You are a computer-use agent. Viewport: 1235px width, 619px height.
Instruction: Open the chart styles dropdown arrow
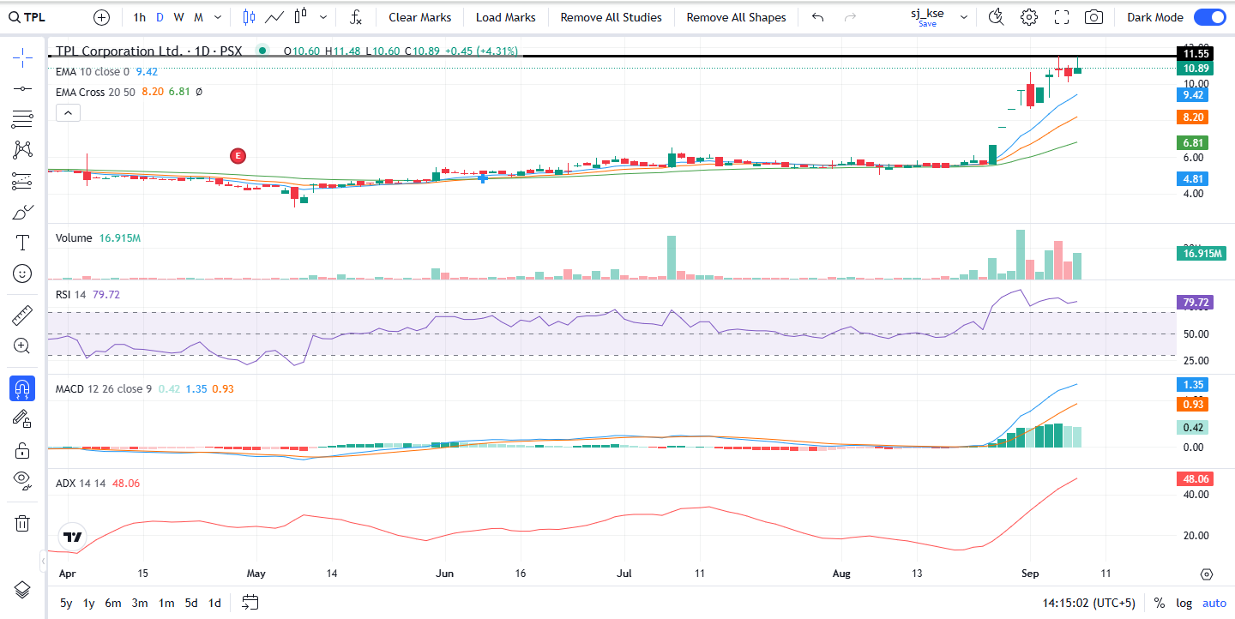tap(322, 17)
